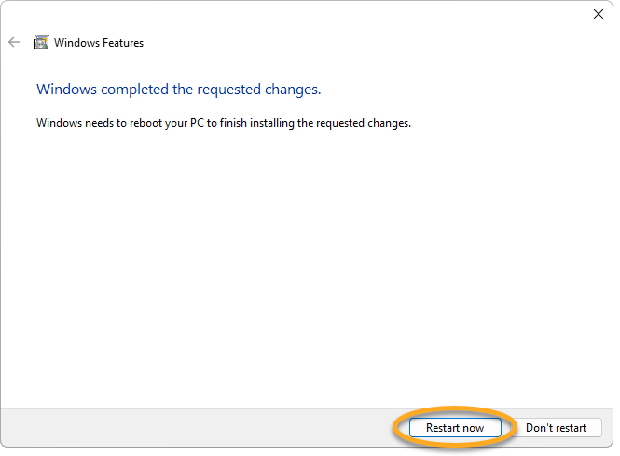Viewport: 620px width, 456px height.
Task: Choose Don't restart
Action: point(556,428)
